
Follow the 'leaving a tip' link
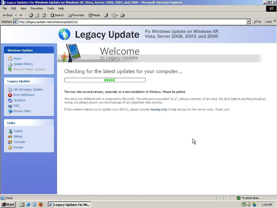tap(159, 109)
